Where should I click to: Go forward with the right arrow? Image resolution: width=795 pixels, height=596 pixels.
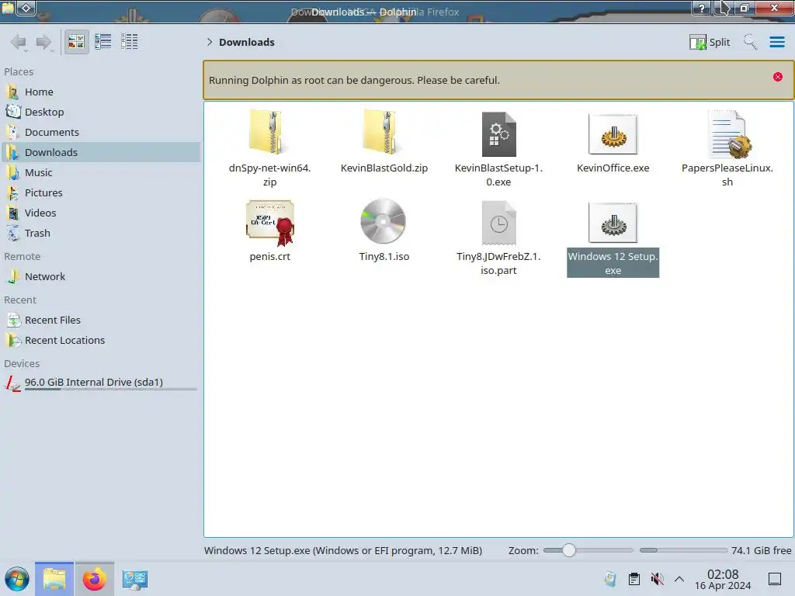click(44, 42)
